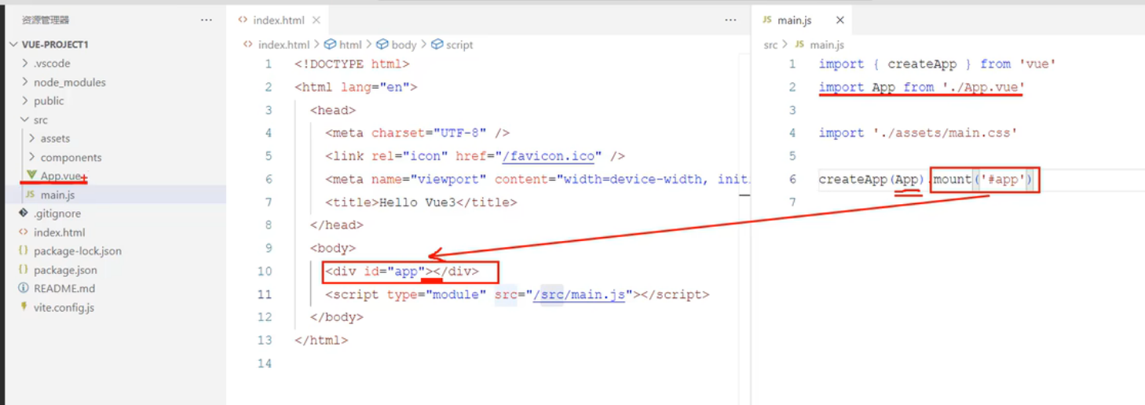The height and width of the screenshot is (405, 1145).
Task: Open the Explorer panel more actions menu
Action: (206, 20)
